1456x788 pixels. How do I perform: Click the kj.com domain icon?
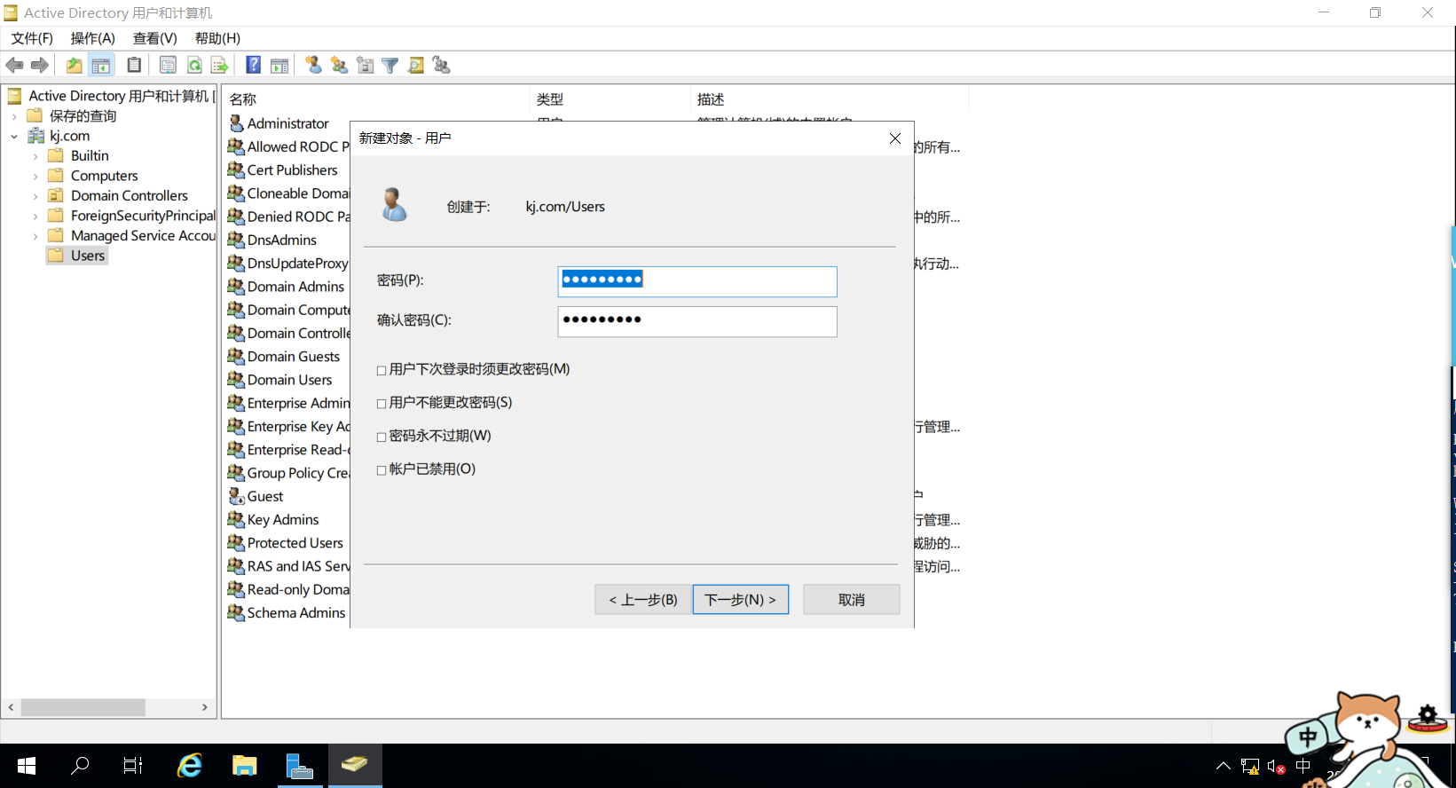(36, 136)
